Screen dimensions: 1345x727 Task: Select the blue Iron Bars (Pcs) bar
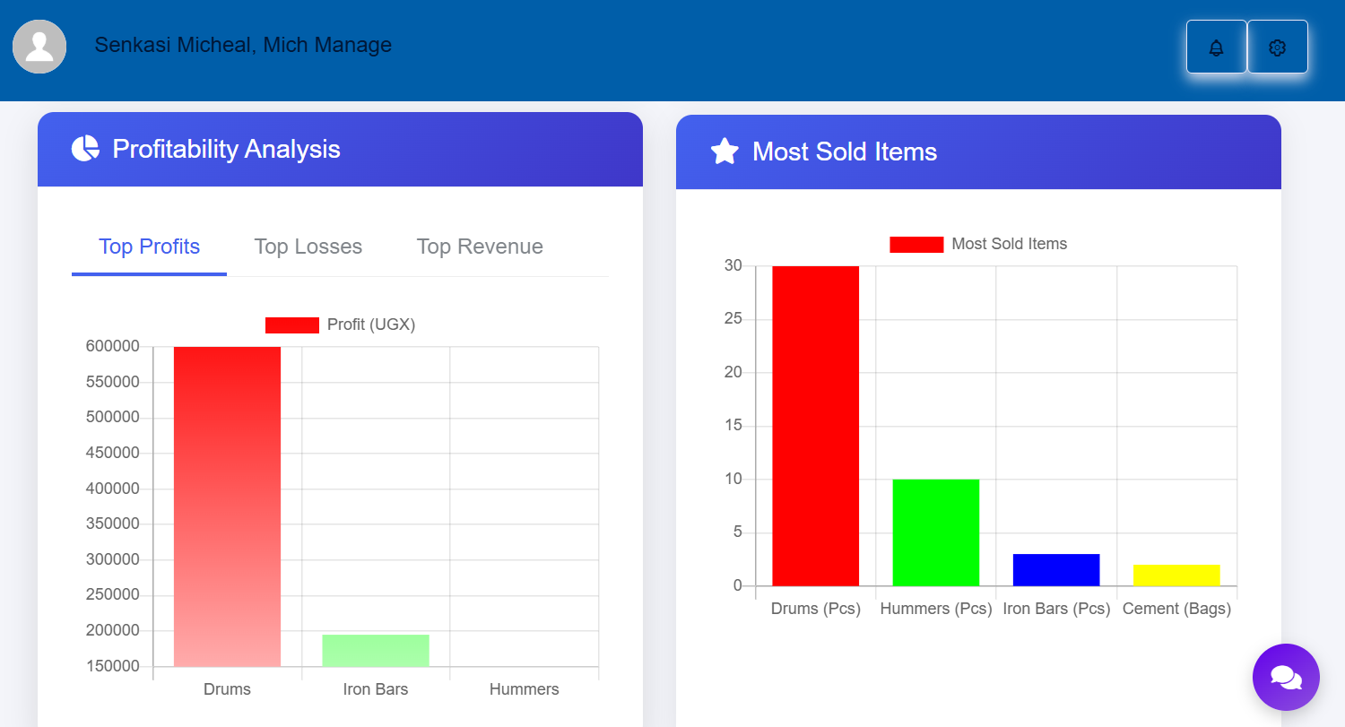click(x=1056, y=569)
